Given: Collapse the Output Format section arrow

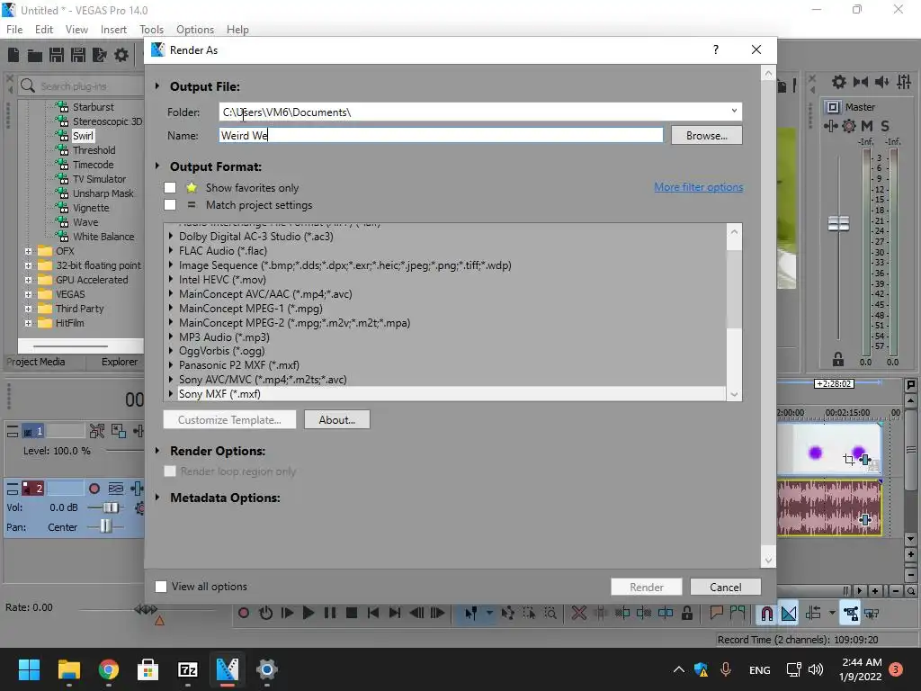Looking at the screenshot, I should pos(157,166).
